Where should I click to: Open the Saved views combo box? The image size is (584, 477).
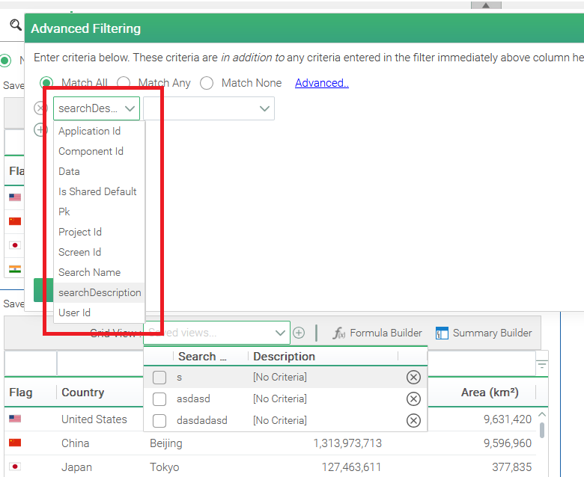(x=281, y=333)
